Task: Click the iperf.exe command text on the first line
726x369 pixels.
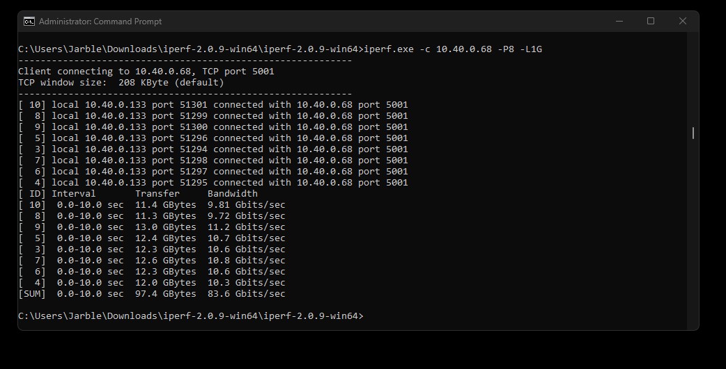Action: [x=453, y=49]
